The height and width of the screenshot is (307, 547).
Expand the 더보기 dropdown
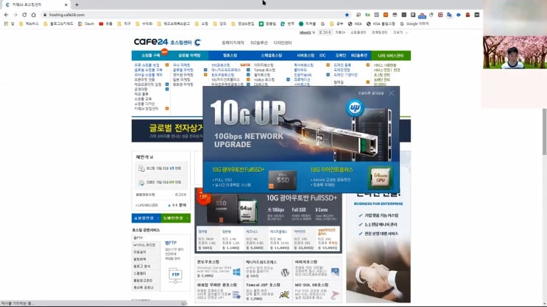pyautogui.click(x=400, y=32)
